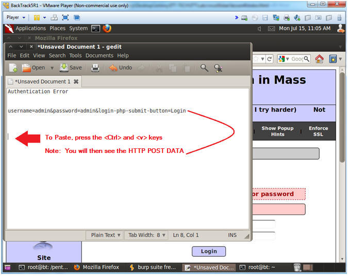Print the document using the printer icon

click(95, 68)
